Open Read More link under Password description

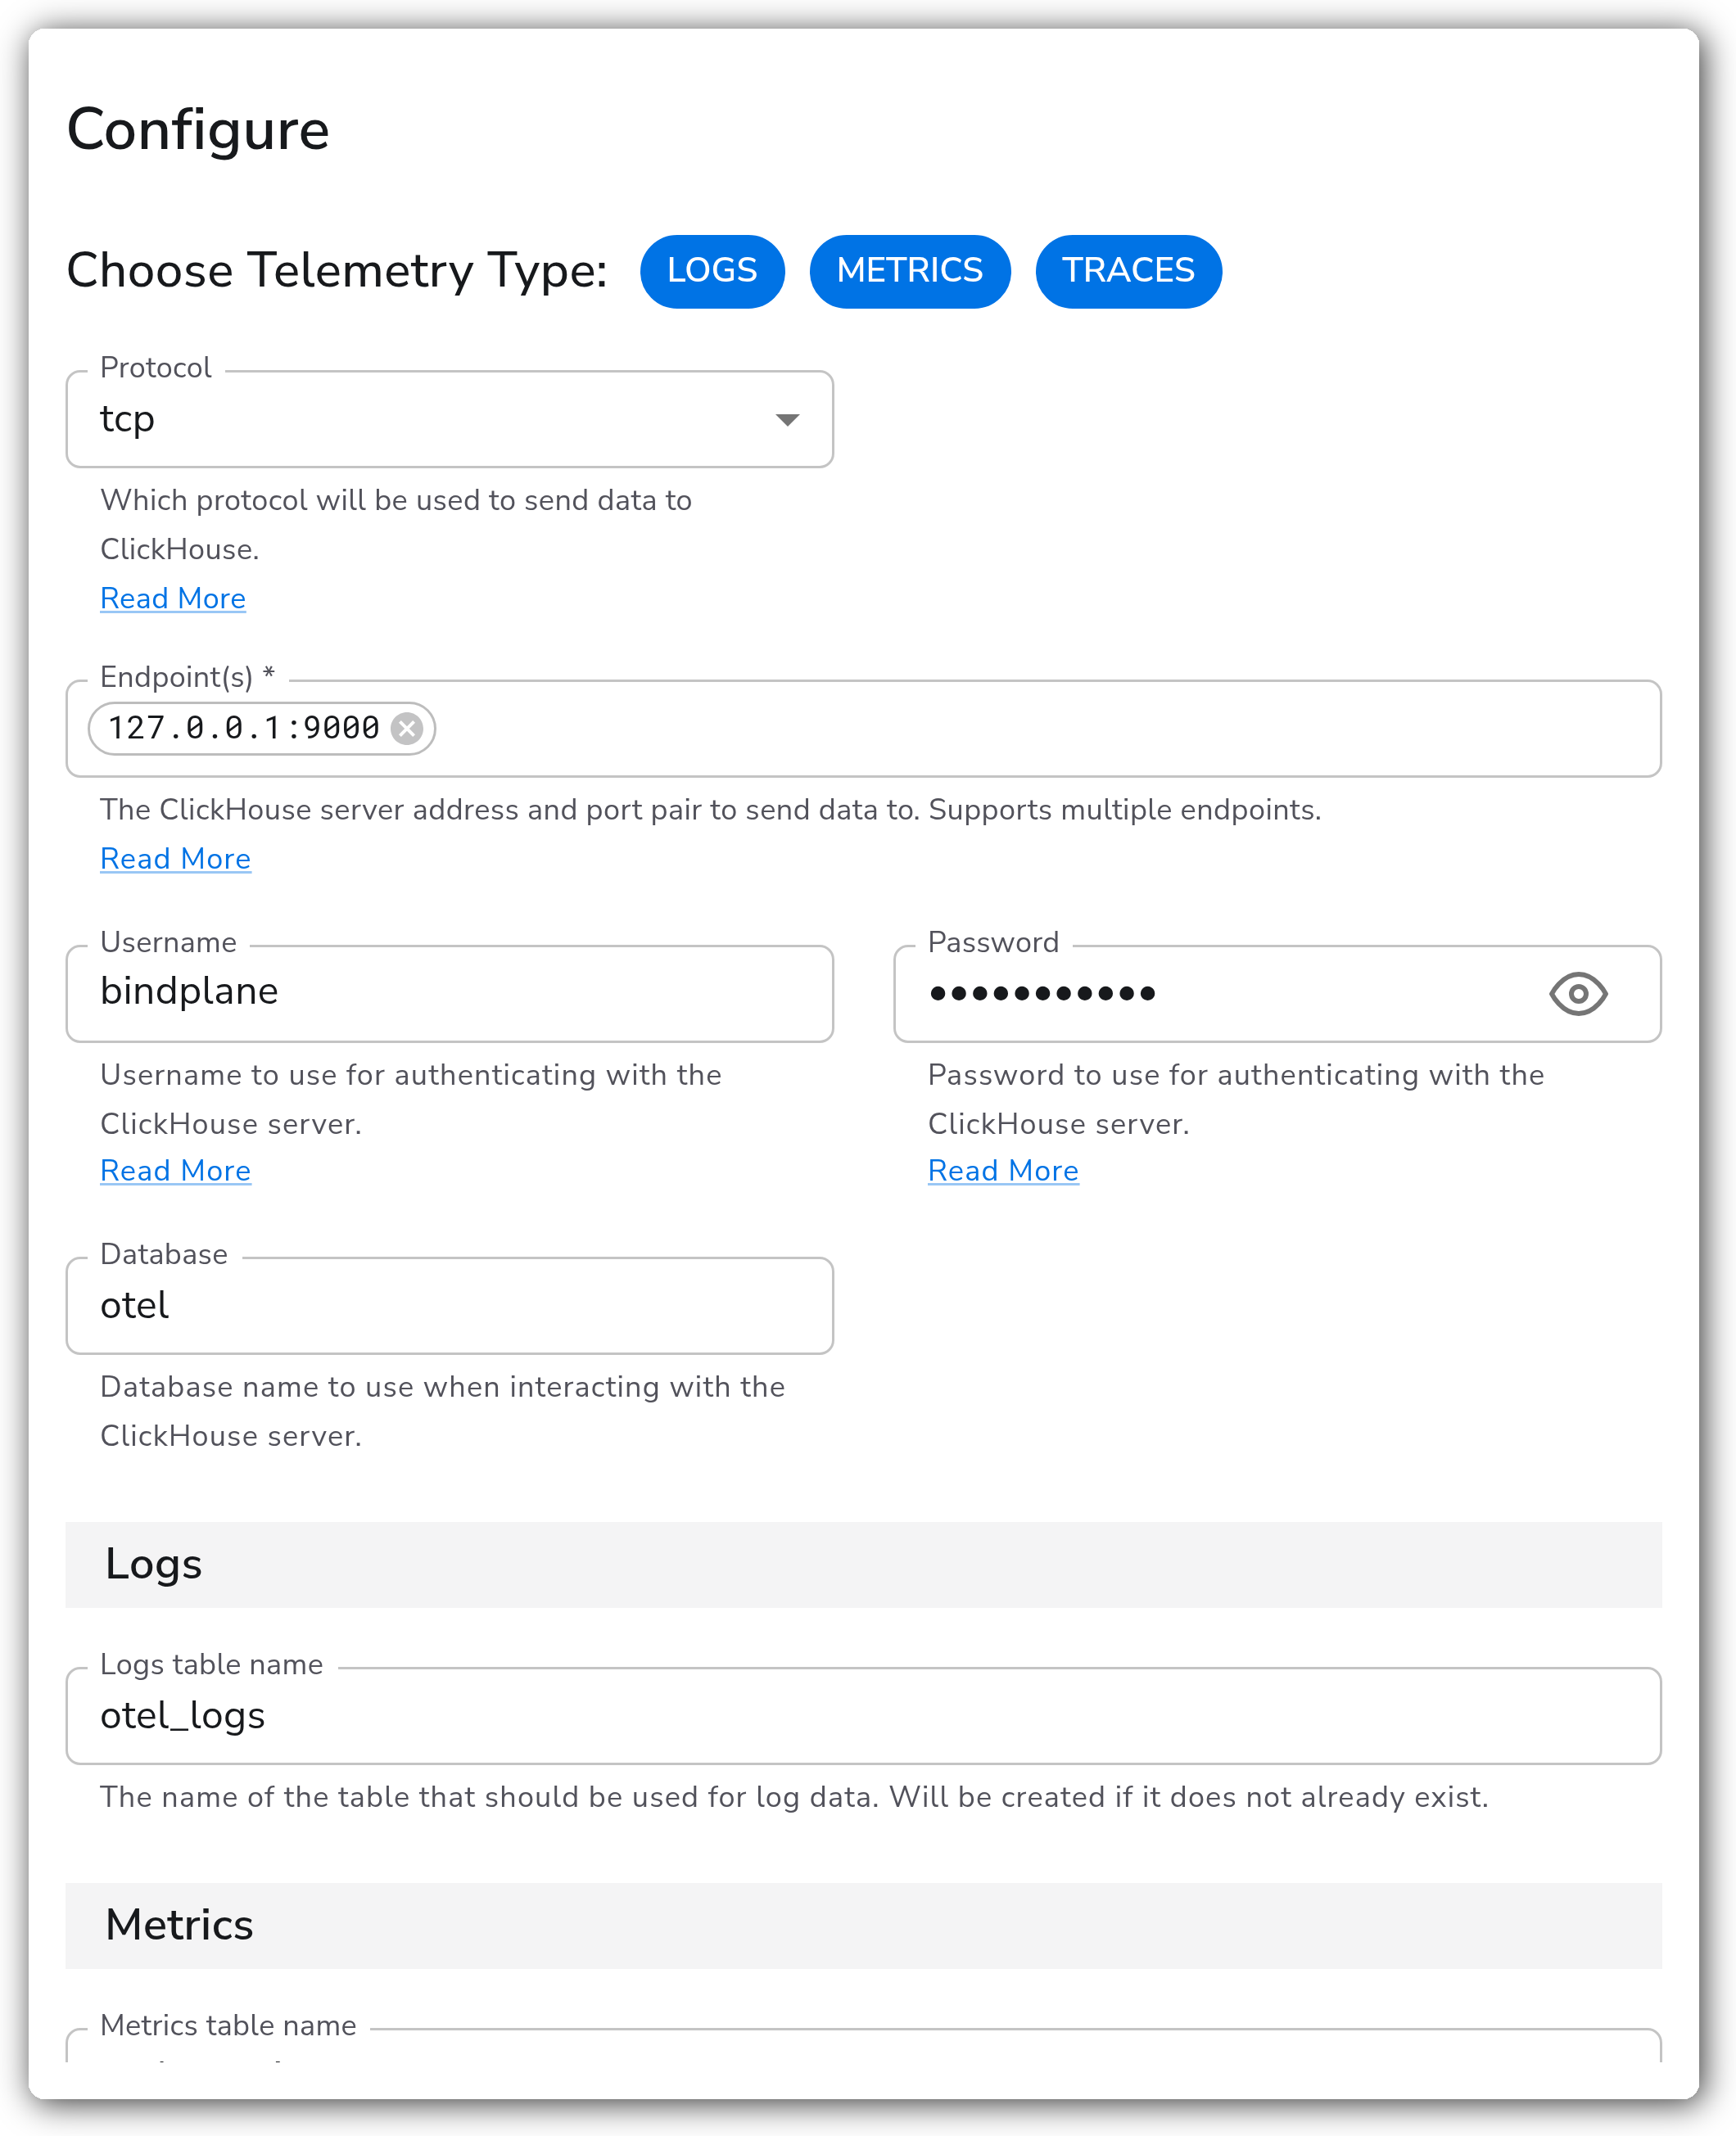tap(1003, 1171)
